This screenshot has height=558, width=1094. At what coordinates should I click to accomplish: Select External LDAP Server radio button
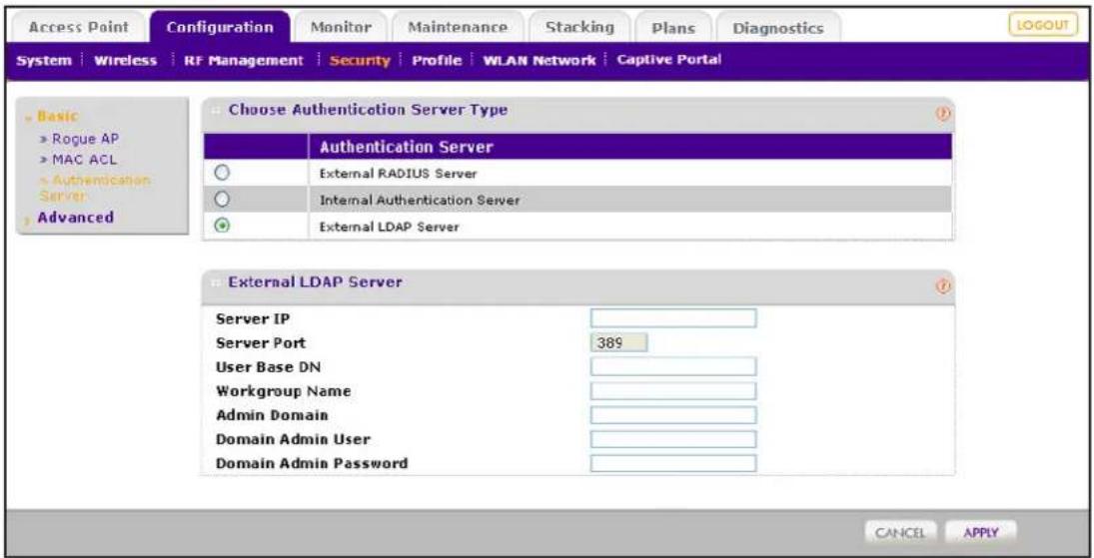coord(222,227)
